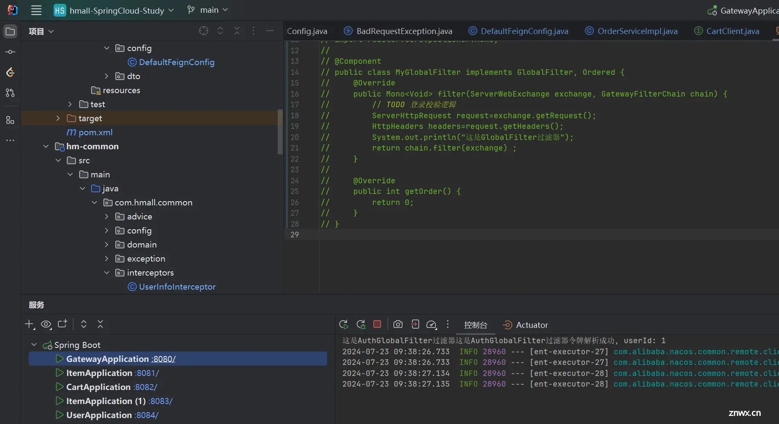
Task: Select resources folder in tree
Action: tap(116, 90)
